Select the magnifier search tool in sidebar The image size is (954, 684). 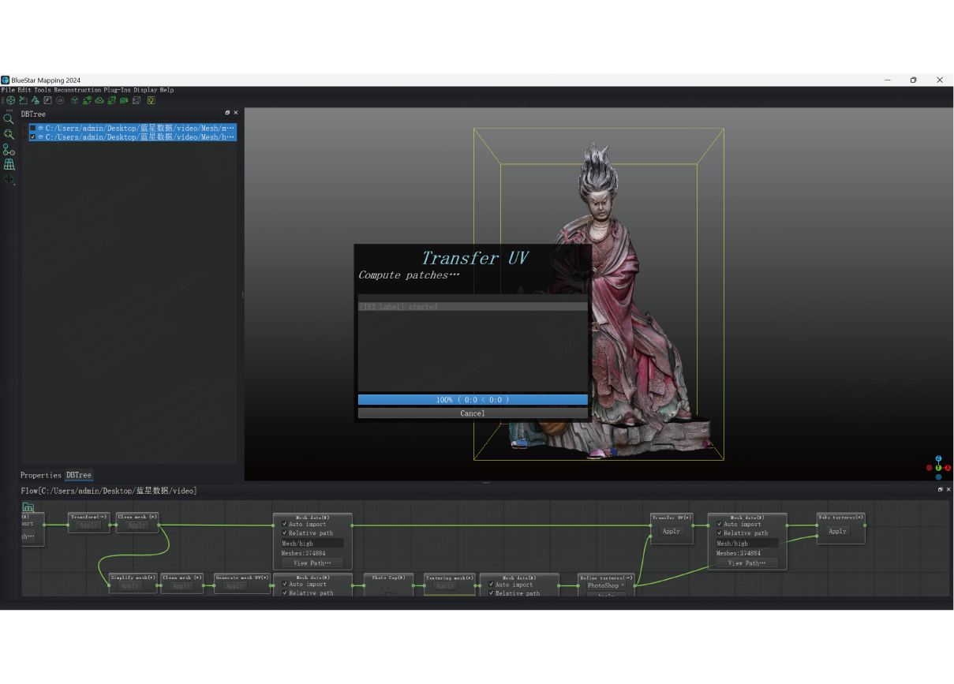(x=9, y=118)
